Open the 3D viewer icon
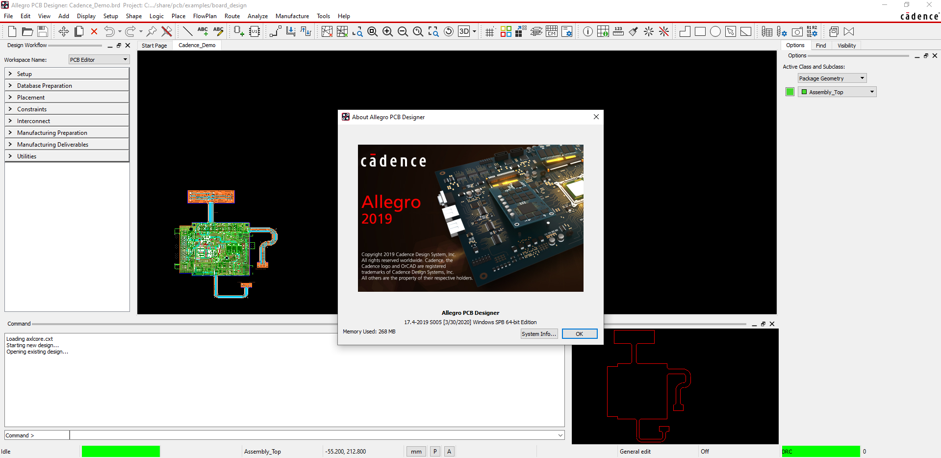Image resolution: width=941 pixels, height=458 pixels. coord(464,32)
